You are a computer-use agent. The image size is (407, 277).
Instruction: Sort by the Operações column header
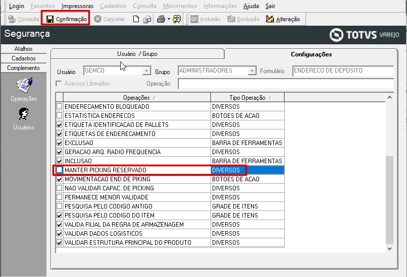click(137, 98)
